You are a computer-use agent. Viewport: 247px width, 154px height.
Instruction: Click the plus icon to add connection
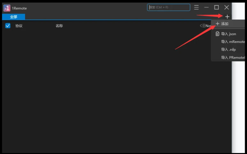(x=227, y=17)
